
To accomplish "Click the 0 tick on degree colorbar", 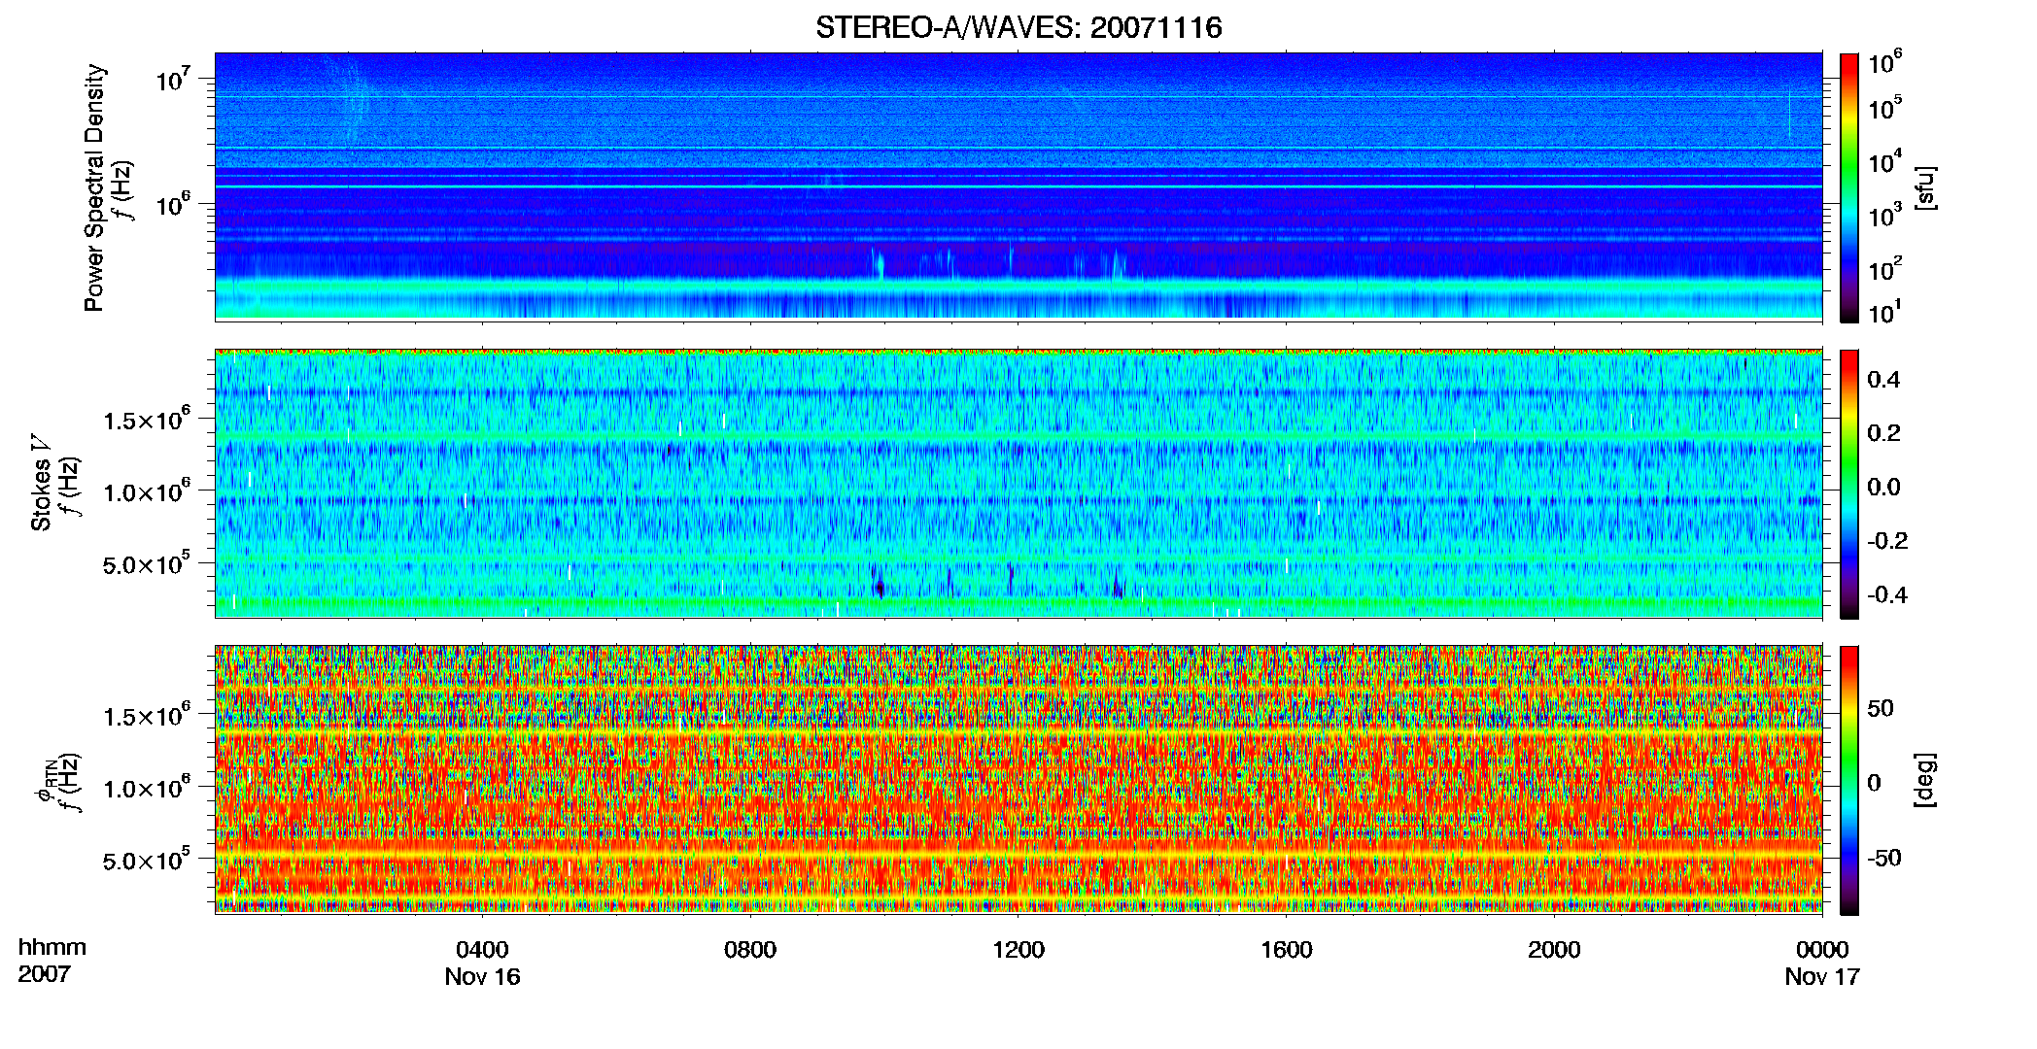I will pyautogui.click(x=1874, y=783).
